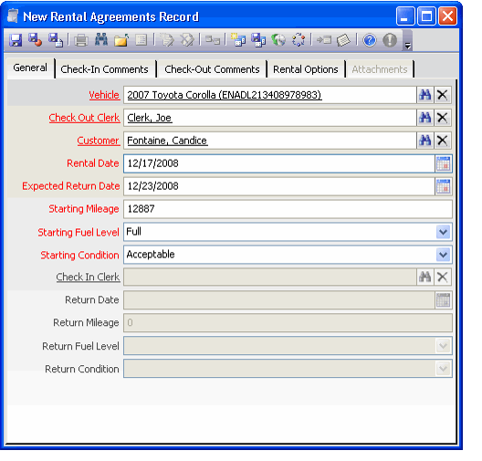
Task: Open the Check-Out Comments tab
Action: [x=212, y=69]
